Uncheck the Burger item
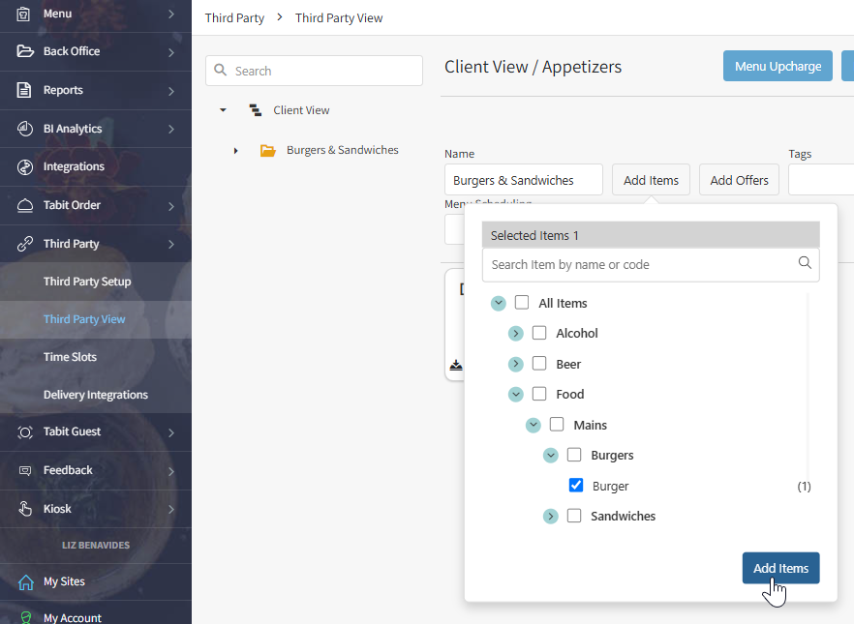The height and width of the screenshot is (624, 854). (x=576, y=485)
